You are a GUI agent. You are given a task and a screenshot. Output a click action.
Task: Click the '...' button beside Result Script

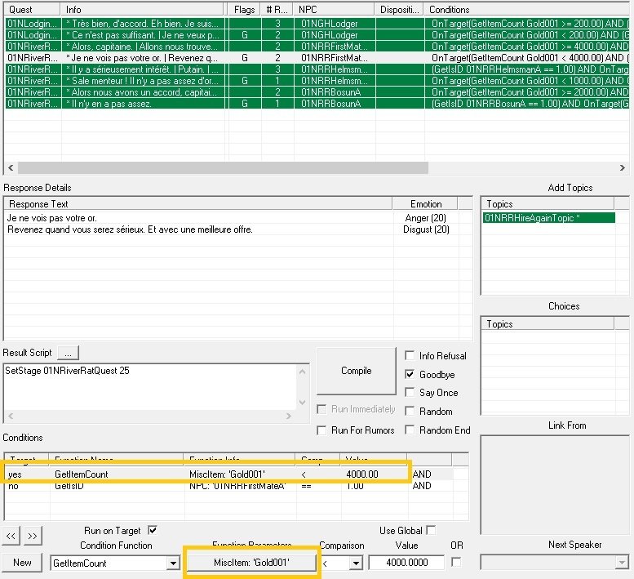click(x=69, y=354)
